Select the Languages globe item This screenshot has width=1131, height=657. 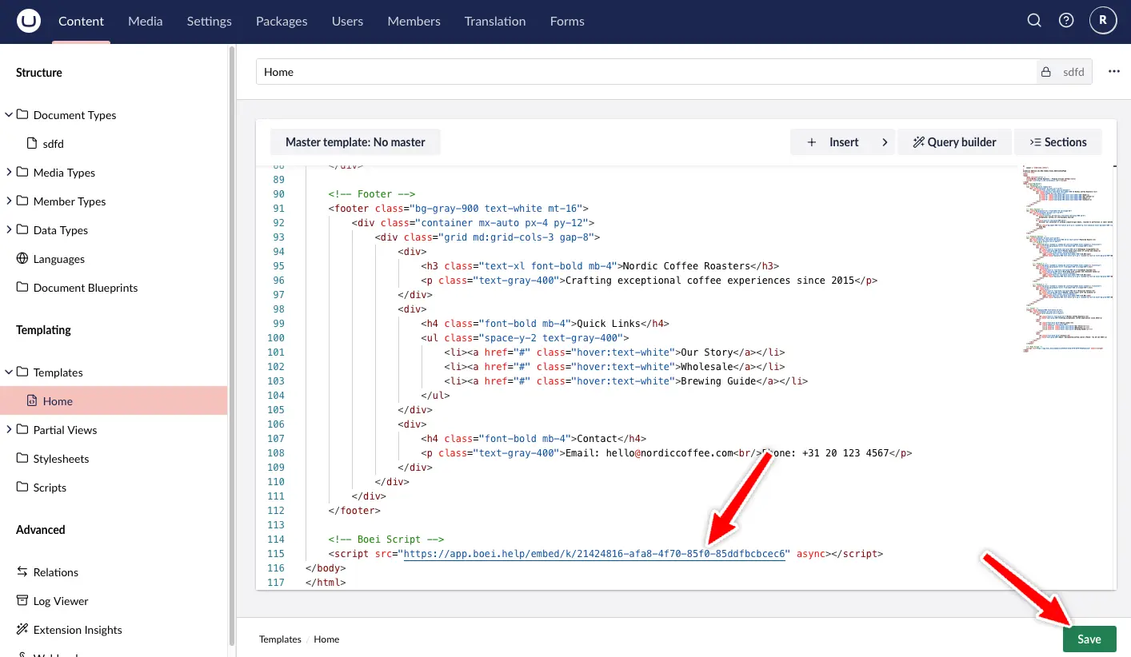(58, 259)
